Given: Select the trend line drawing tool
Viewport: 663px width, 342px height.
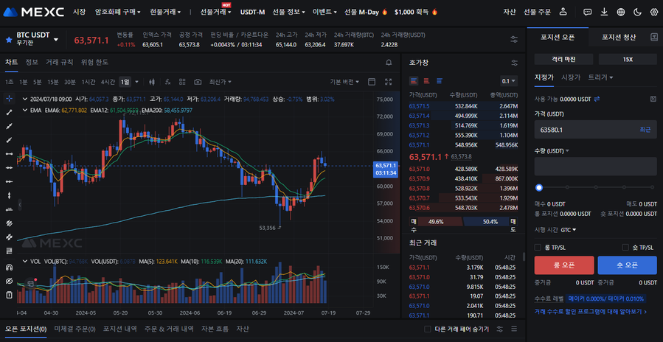Looking at the screenshot, I should click(9, 113).
